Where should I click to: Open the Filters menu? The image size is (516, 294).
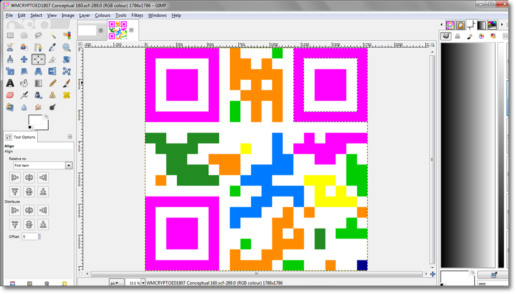(137, 15)
